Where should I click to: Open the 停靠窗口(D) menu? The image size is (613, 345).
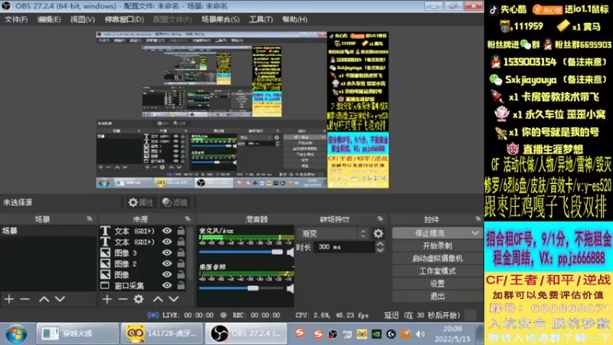pos(124,19)
